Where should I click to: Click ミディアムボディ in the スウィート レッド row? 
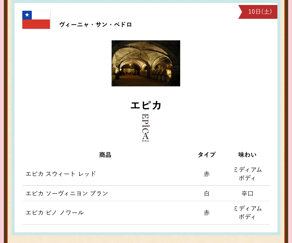tap(247, 174)
